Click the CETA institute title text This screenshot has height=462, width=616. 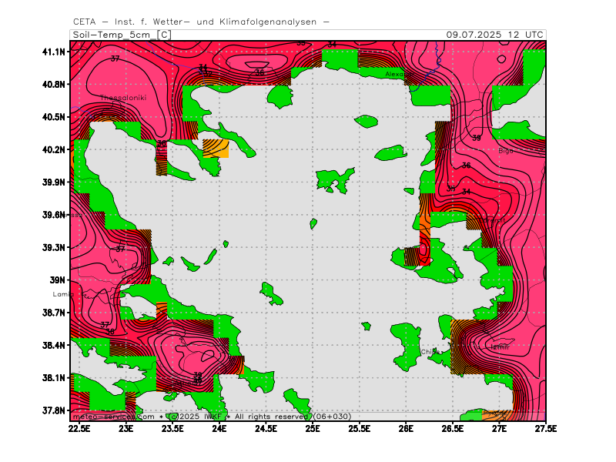201,22
